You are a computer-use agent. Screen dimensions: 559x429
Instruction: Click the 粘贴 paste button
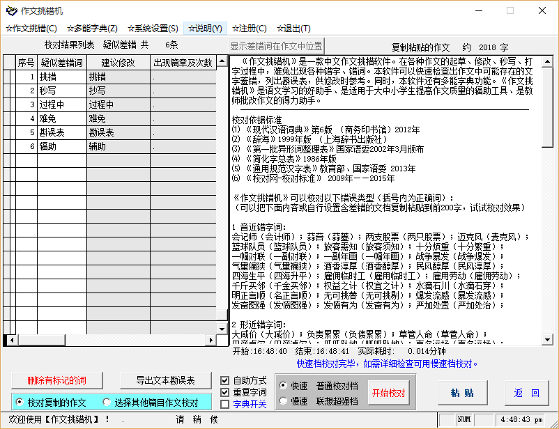point(461,392)
